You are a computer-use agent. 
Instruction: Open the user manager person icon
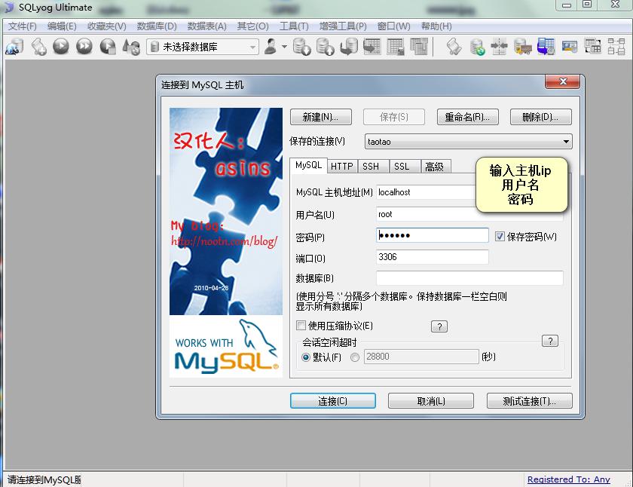271,47
